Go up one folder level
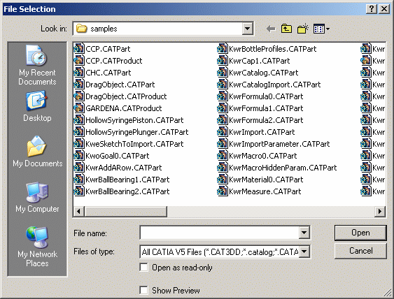394x299 pixels. (286, 29)
